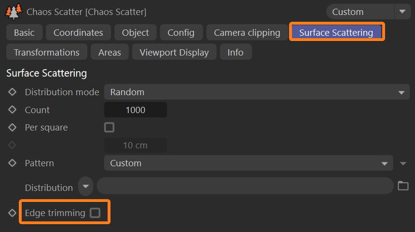Enable the Edge trimming checkbox
The image size is (415, 232).
tap(95, 213)
